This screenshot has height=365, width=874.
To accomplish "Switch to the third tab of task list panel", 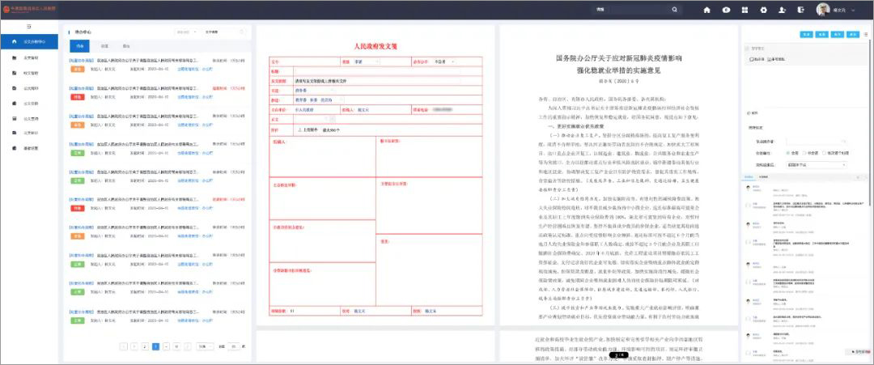I will click(126, 45).
